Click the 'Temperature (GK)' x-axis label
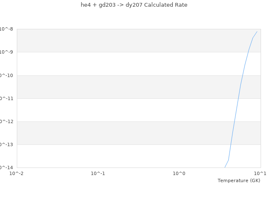Viewport: 269px width, 201px height. coord(239,180)
